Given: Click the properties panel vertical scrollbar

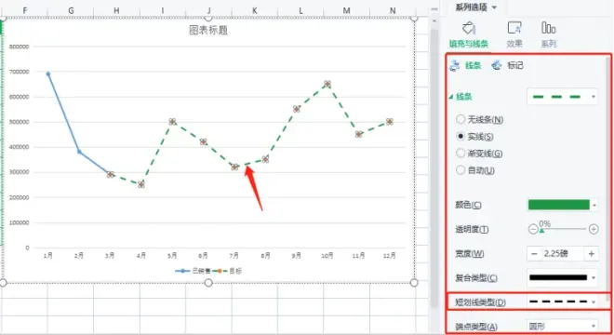Looking at the screenshot, I should (x=608, y=179).
